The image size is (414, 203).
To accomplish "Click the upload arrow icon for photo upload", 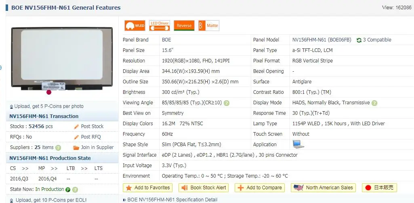I will pos(11,107).
